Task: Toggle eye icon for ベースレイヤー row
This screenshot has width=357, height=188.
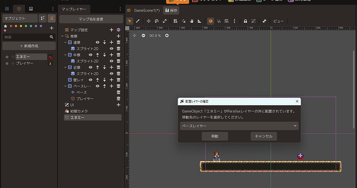Action: click(x=97, y=86)
